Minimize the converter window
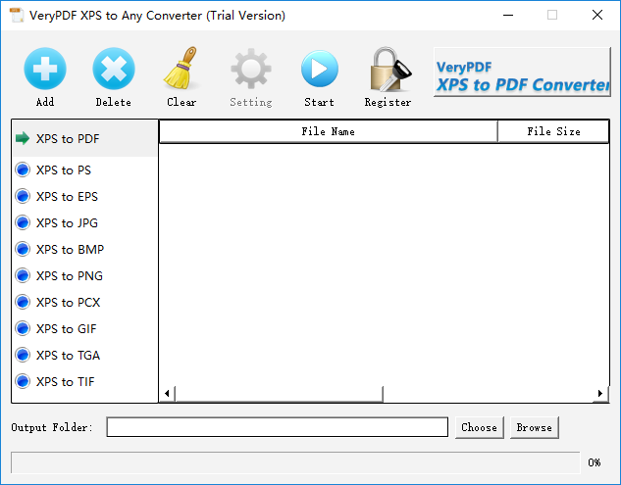 [508, 15]
